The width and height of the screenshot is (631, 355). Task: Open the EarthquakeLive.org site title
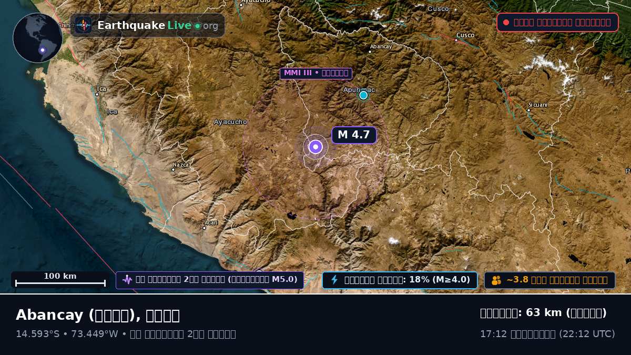click(158, 25)
